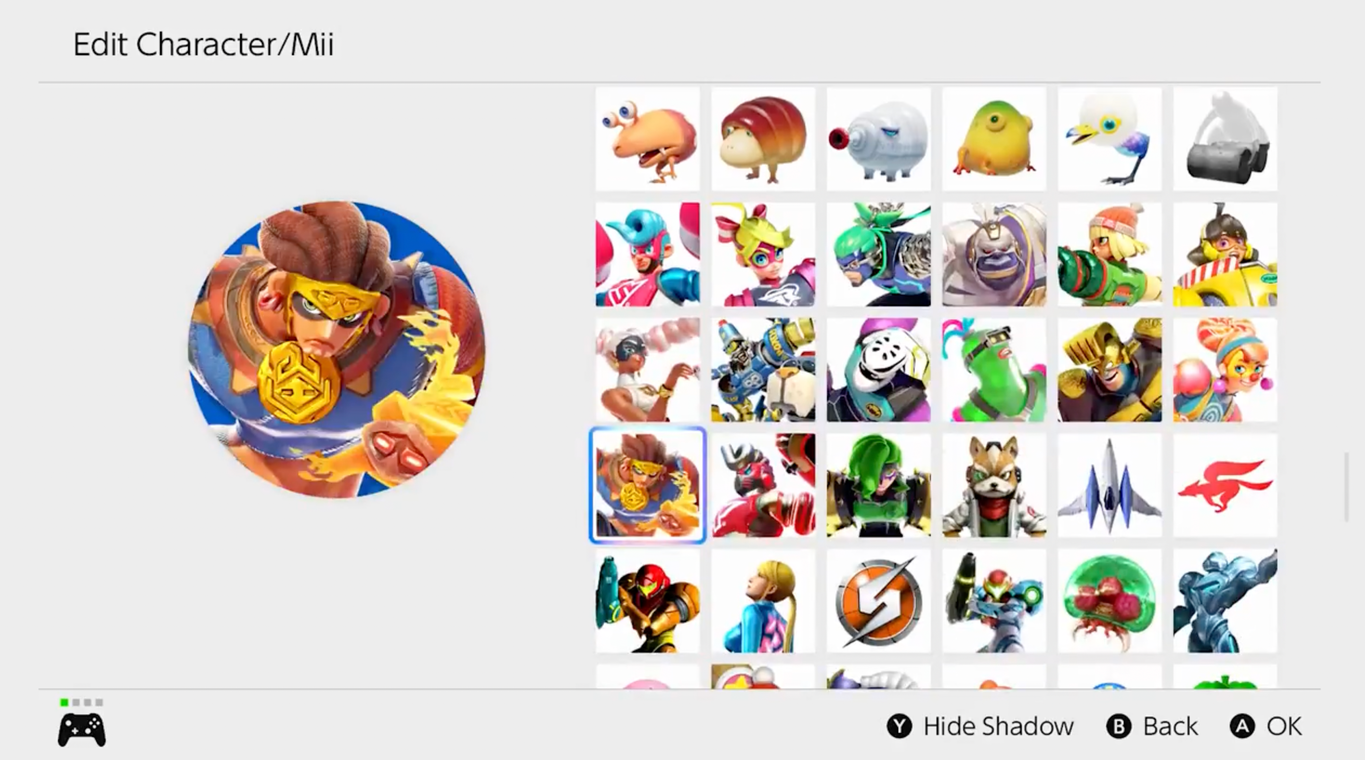Viewport: 1365px width, 760px height.
Task: Choose the Arwing spaceship icon
Action: [1109, 485]
